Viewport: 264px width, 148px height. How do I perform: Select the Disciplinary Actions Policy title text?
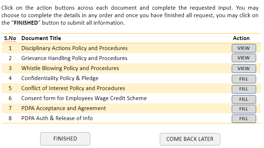[x=75, y=48]
